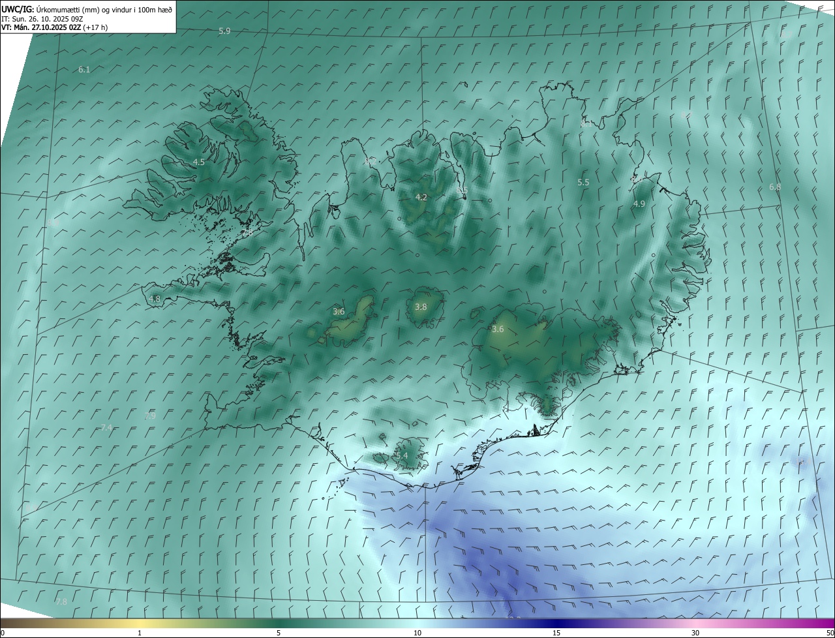Click the 3.6 value on Vatnajökull glacier
This screenshot has width=835, height=638.
[498, 329]
